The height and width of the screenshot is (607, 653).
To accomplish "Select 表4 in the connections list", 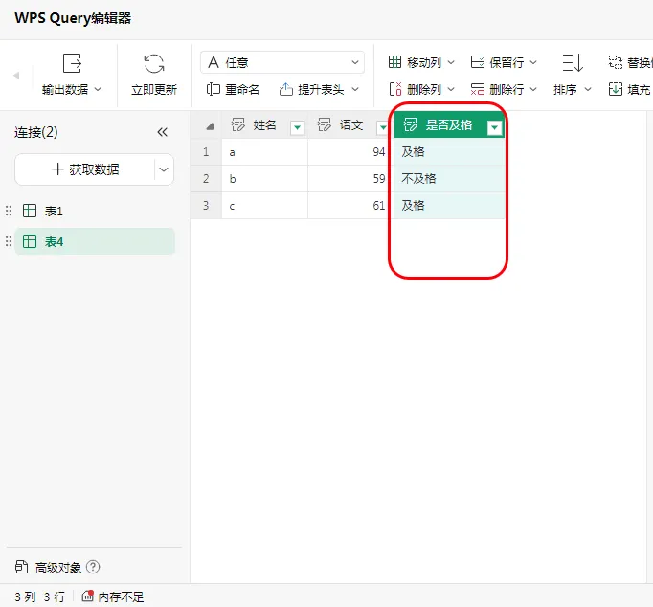I will click(x=95, y=241).
